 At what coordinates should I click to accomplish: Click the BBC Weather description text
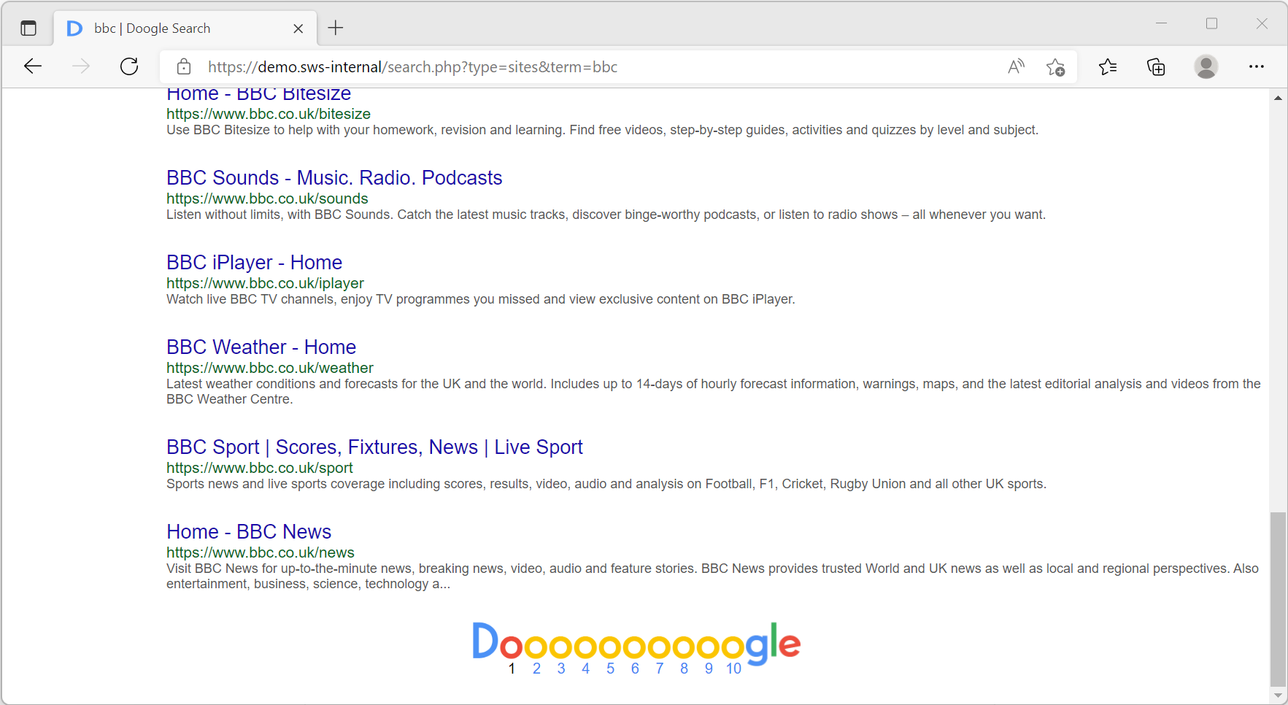[x=714, y=391]
